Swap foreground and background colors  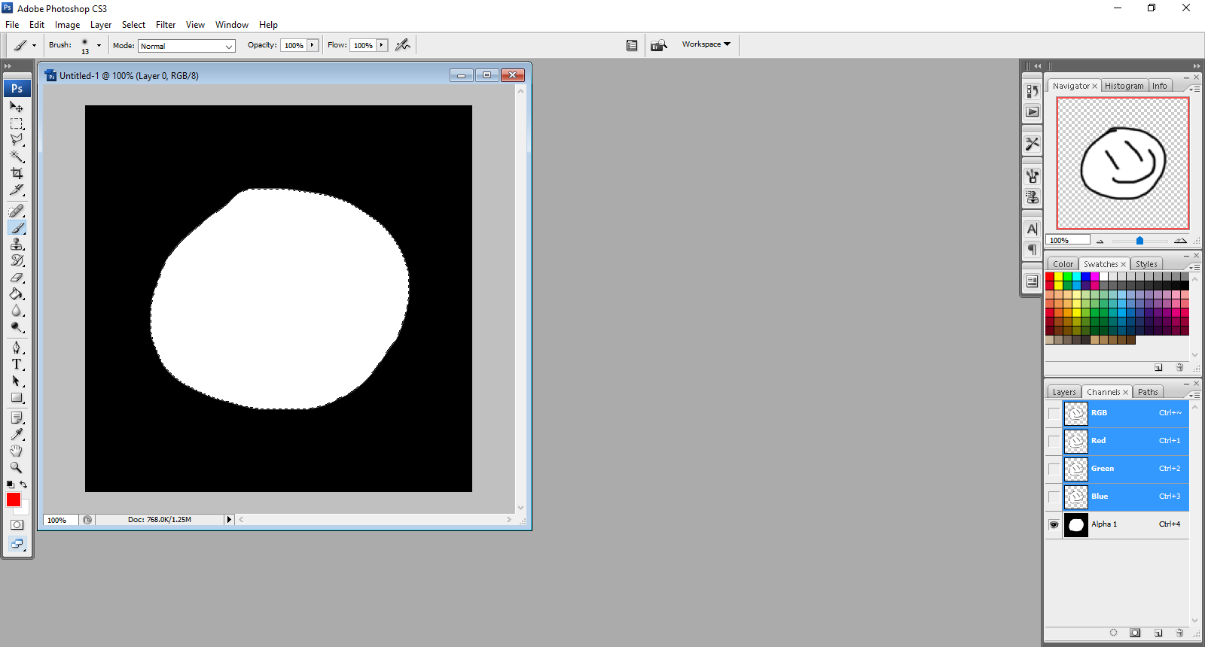point(23,484)
